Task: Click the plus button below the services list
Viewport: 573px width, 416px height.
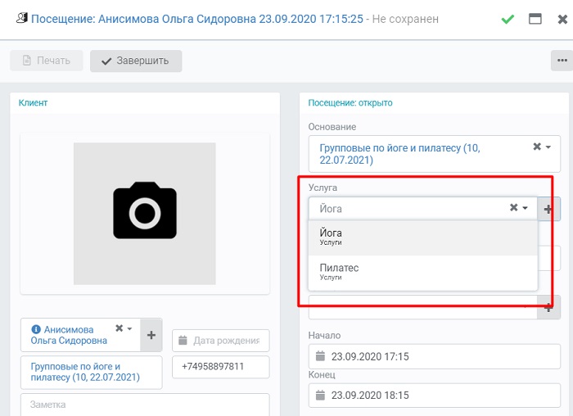Action: click(548, 308)
